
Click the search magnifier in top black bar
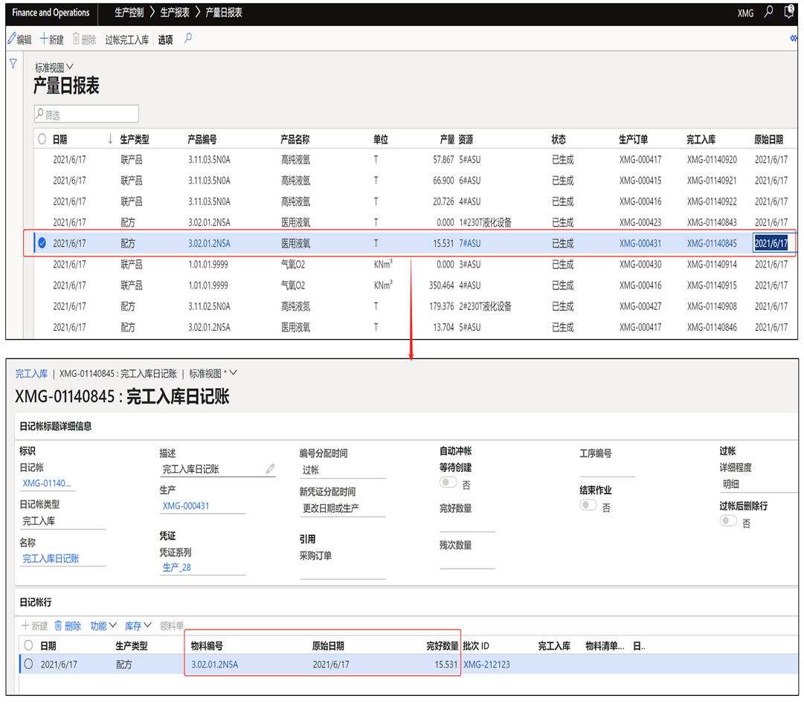pos(768,12)
